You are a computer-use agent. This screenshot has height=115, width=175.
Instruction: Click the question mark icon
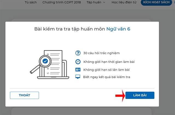78,53
